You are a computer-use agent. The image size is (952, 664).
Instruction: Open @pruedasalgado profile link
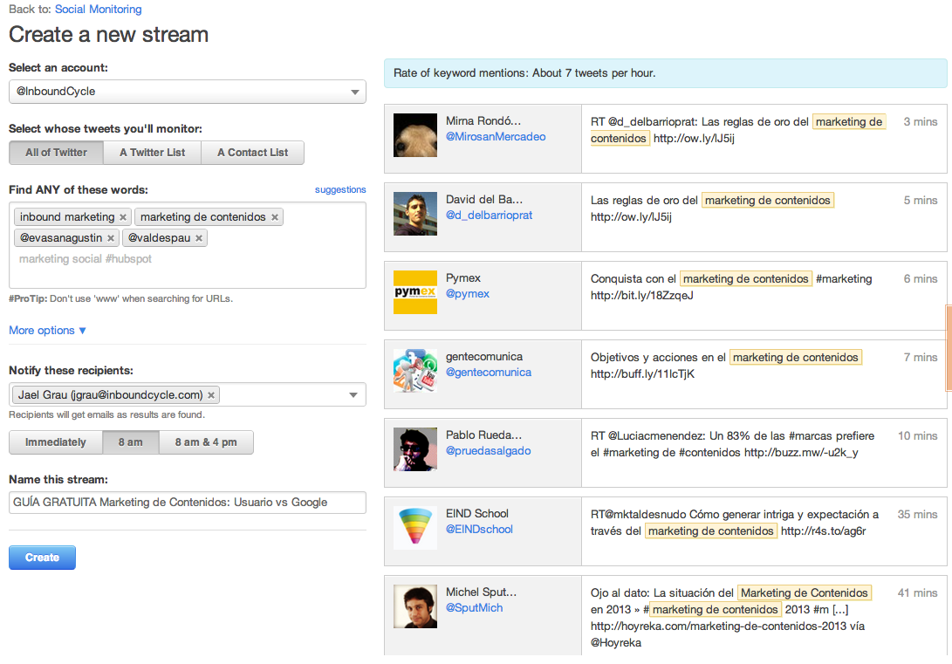(488, 451)
